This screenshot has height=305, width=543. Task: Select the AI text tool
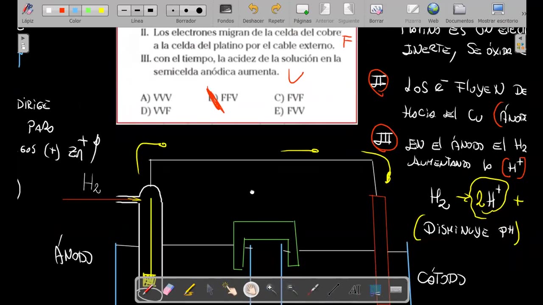[355, 290]
